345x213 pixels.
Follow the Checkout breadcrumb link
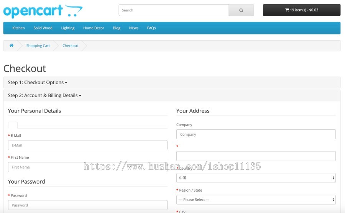click(x=70, y=46)
